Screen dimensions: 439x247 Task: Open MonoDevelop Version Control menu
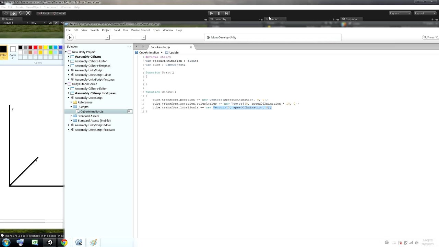[x=140, y=30]
